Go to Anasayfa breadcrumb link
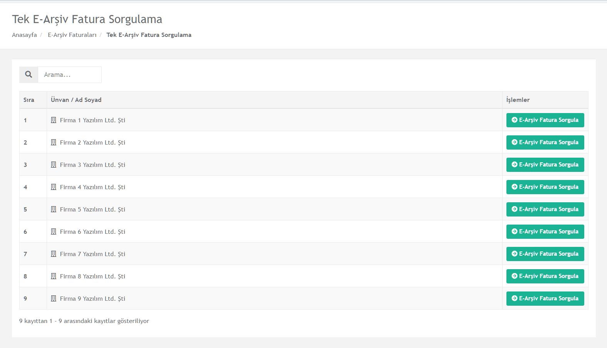Screen dimensions: 607x348 [24, 35]
